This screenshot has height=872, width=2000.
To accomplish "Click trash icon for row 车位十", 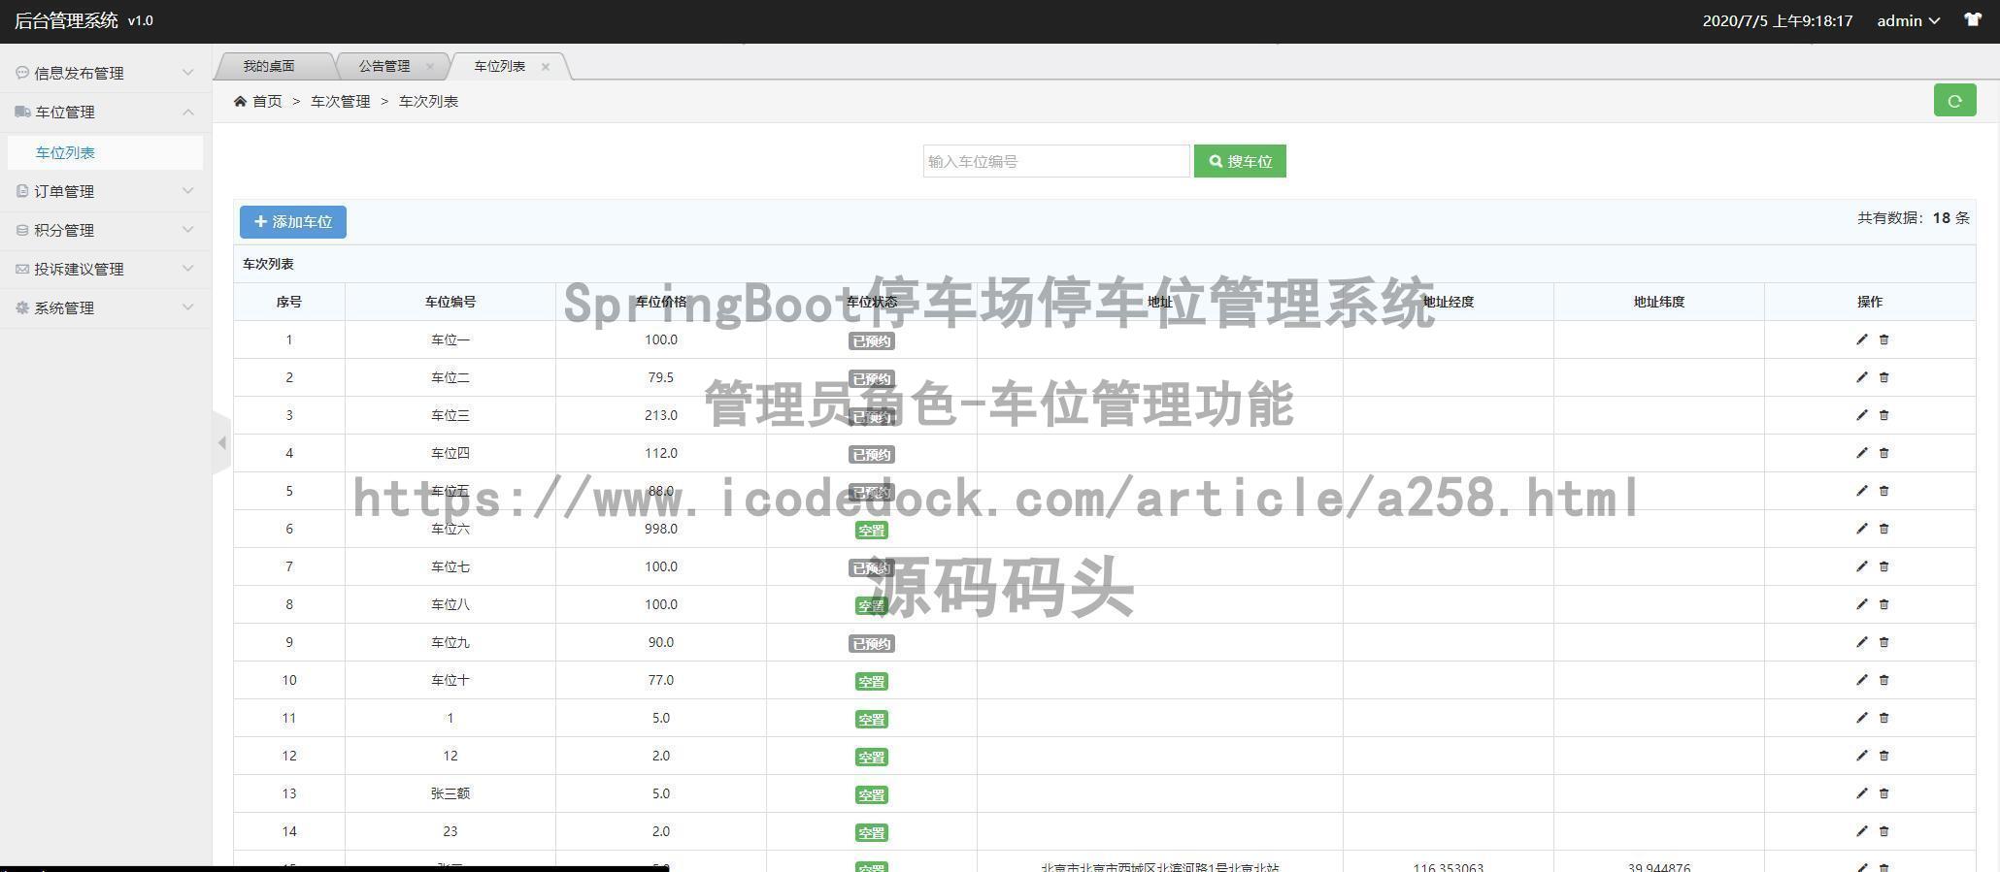I will pyautogui.click(x=1883, y=680).
